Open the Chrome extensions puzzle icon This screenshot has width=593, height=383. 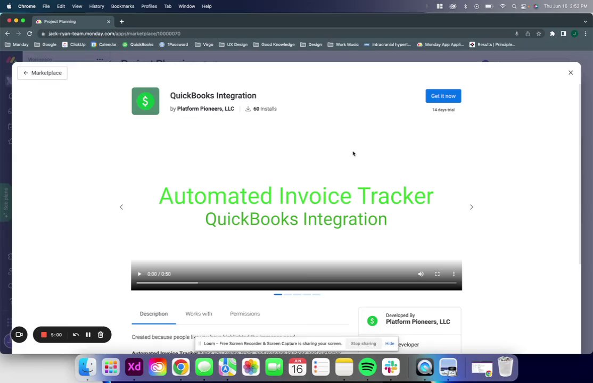pyautogui.click(x=552, y=34)
